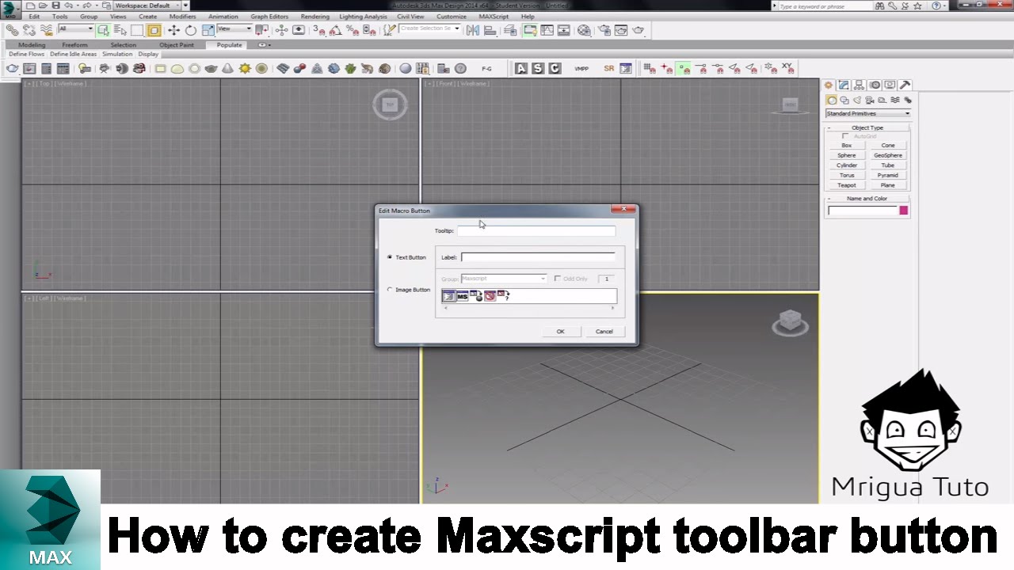Open the Standard Primitives dropdown

867,113
